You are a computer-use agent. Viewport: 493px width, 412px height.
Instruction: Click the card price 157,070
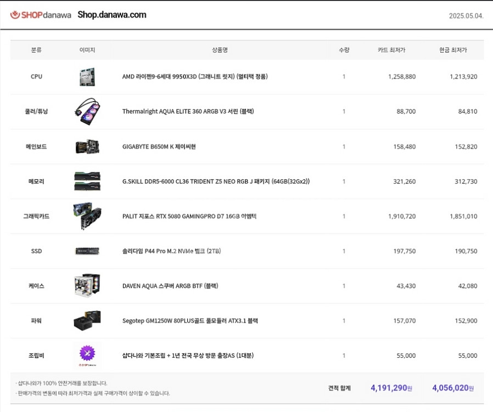(404, 321)
